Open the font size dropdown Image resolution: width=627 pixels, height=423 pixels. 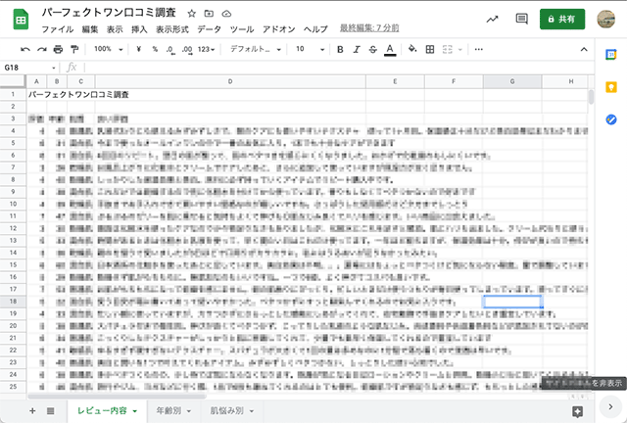pyautogui.click(x=310, y=49)
